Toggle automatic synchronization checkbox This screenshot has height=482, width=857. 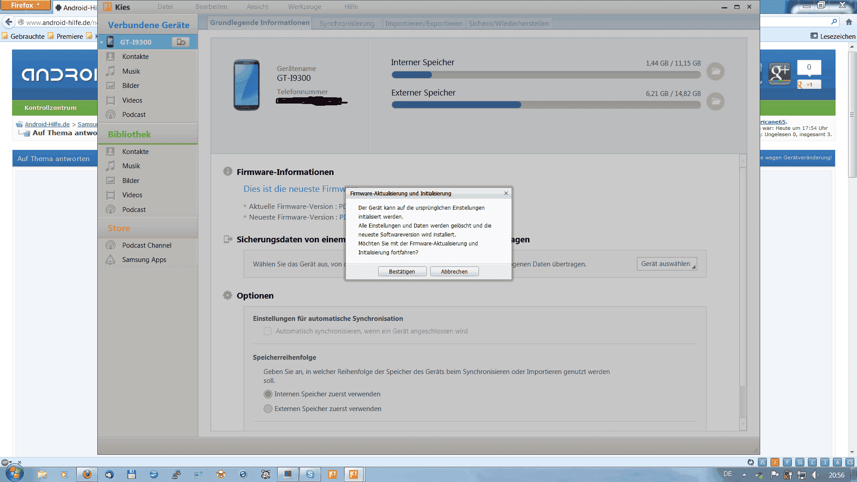coord(267,331)
